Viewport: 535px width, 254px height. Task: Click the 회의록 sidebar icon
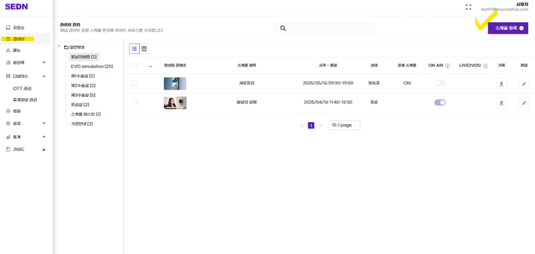pyautogui.click(x=8, y=63)
